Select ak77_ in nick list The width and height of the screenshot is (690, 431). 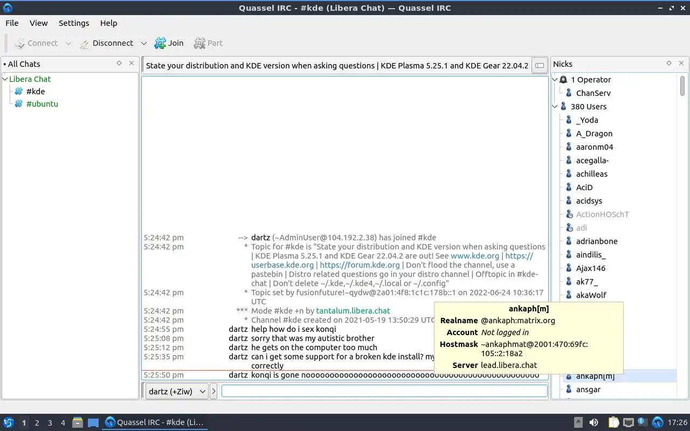point(586,282)
